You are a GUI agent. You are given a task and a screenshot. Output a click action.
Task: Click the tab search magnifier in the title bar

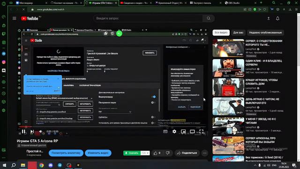click(x=274, y=3)
